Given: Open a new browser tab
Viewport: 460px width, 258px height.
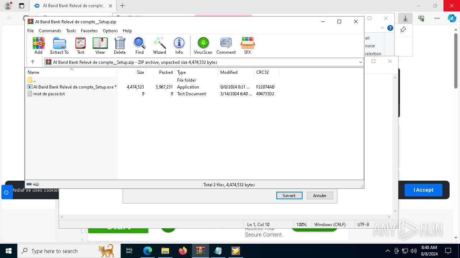Looking at the screenshot, I should (x=123, y=6).
